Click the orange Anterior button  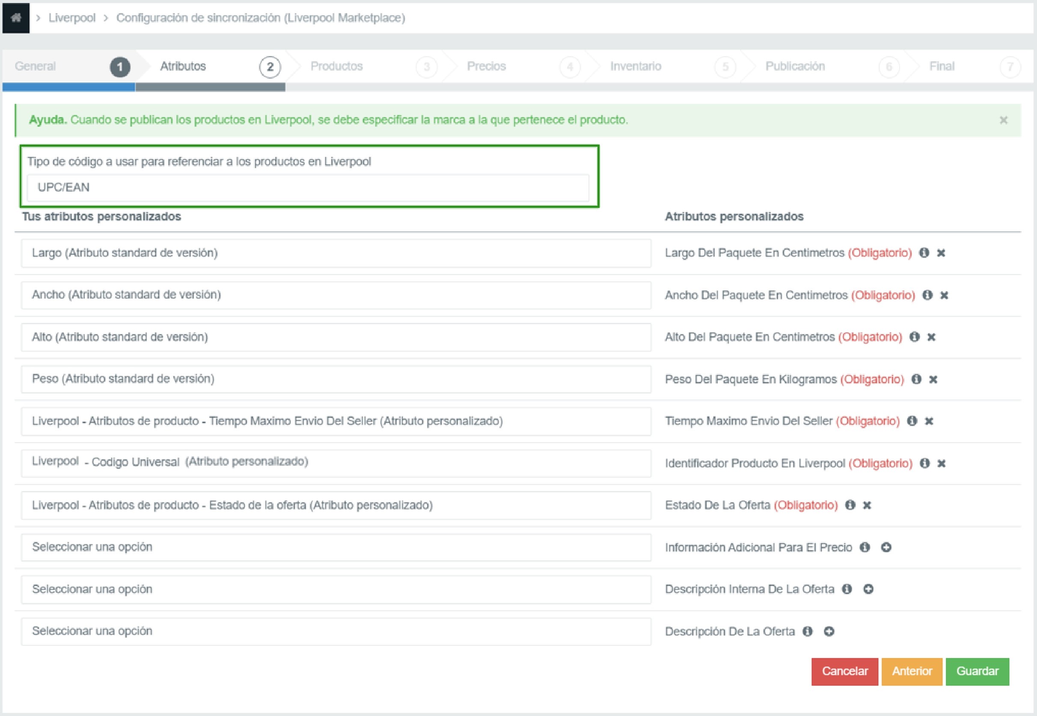tap(912, 672)
